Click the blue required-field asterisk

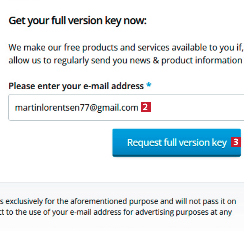coord(148,86)
